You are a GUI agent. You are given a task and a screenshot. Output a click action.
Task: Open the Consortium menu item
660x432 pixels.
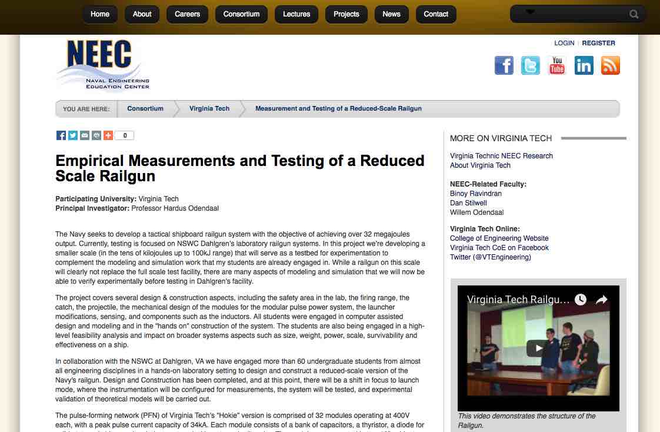point(241,14)
